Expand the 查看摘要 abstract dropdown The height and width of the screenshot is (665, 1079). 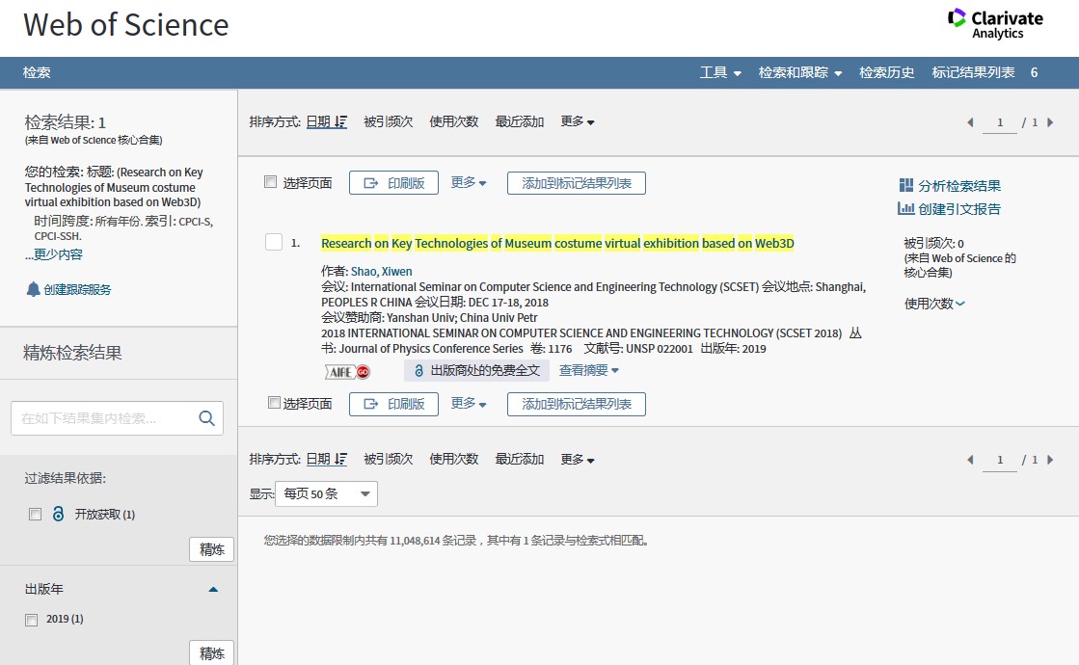(589, 370)
